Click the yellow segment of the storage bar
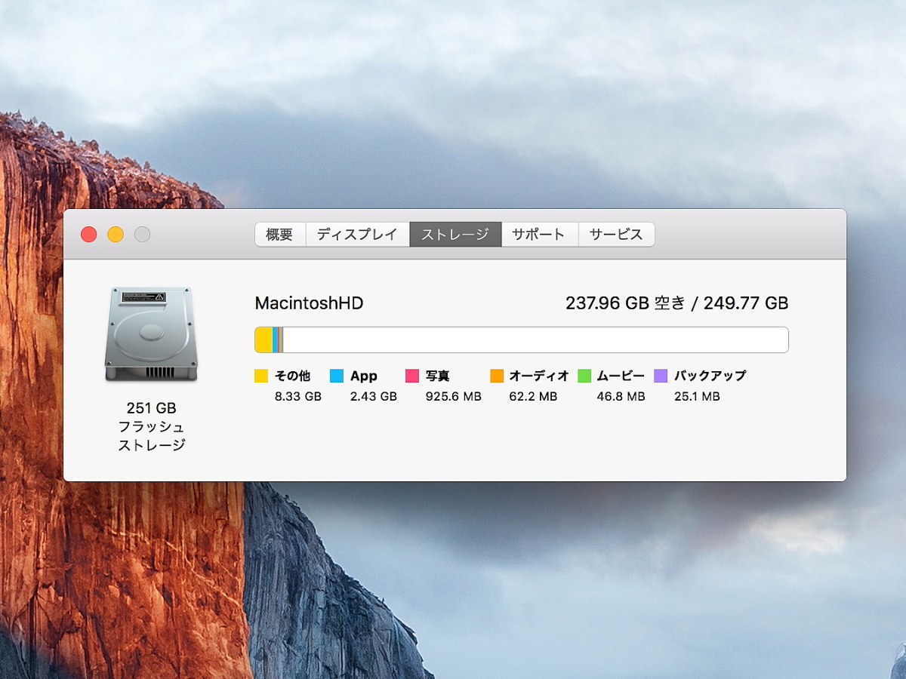The image size is (906, 679). [263, 340]
